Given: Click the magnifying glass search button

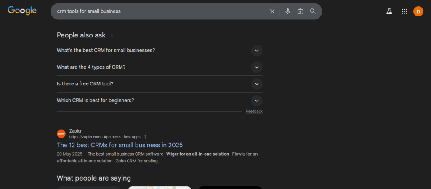Looking at the screenshot, I should tap(313, 11).
